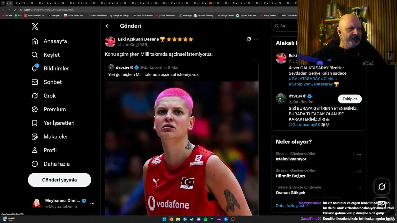Click the magnifier icon beside Keşfet
The image size is (397, 223).
click(x=35, y=55)
